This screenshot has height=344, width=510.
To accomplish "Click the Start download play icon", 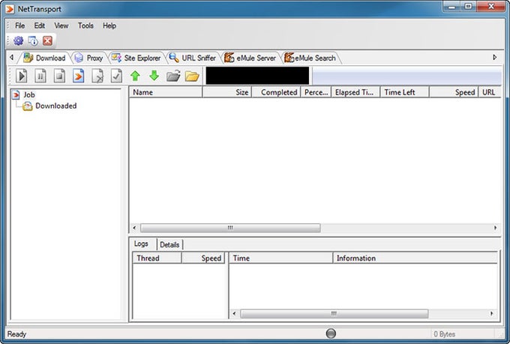I will (x=22, y=76).
